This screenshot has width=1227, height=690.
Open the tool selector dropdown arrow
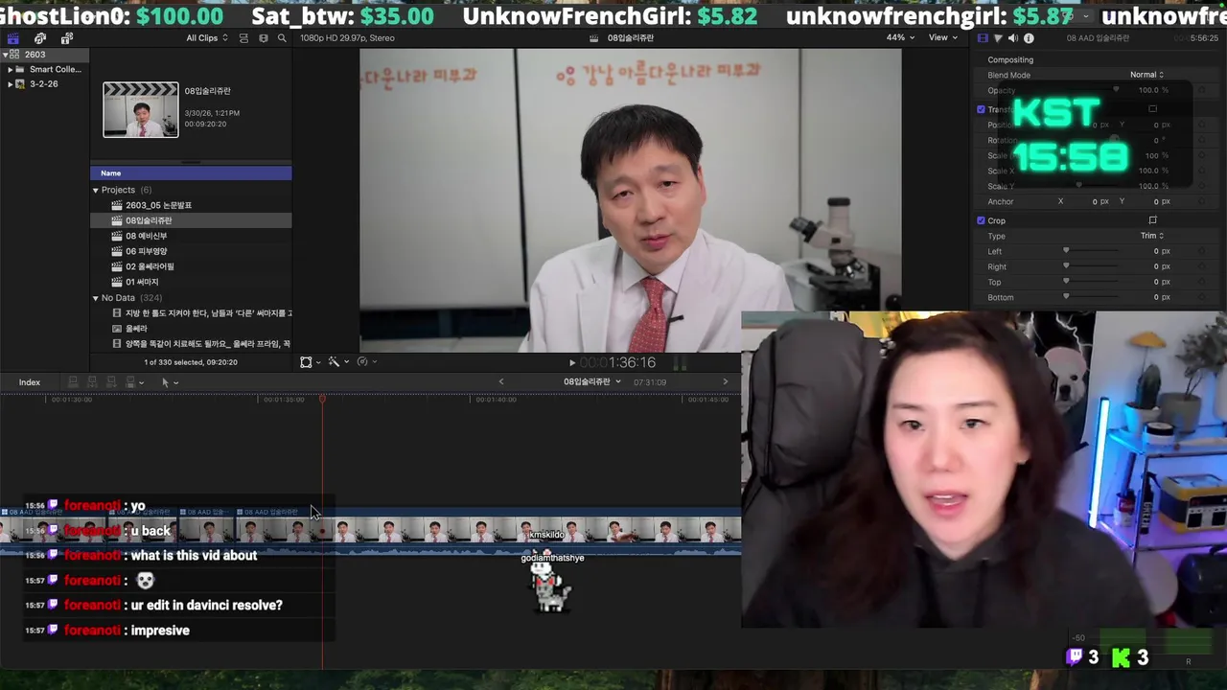175,382
